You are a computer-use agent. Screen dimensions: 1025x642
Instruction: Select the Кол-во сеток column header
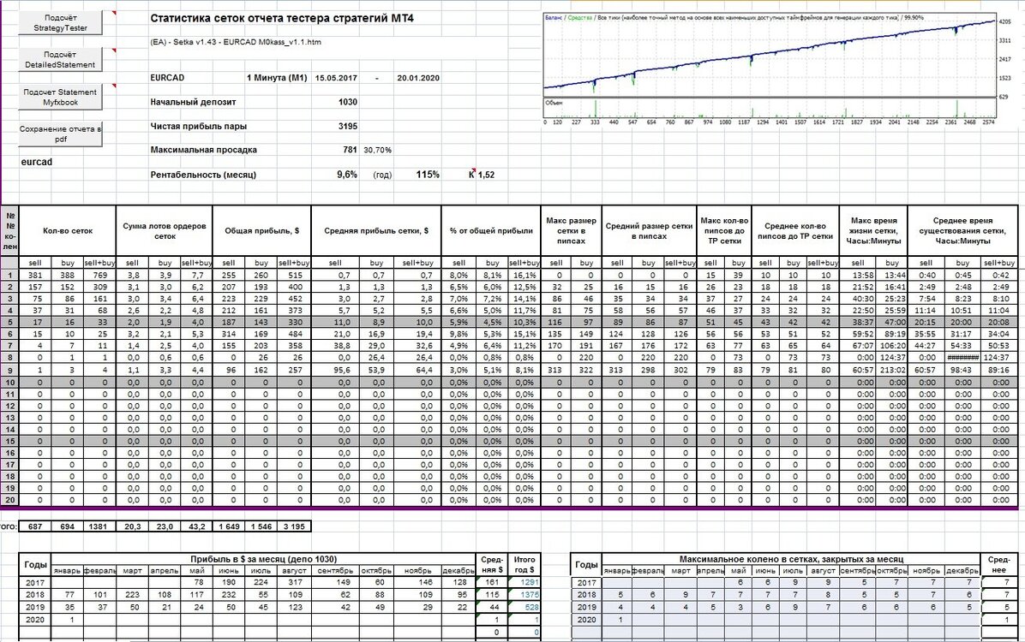tap(68, 230)
